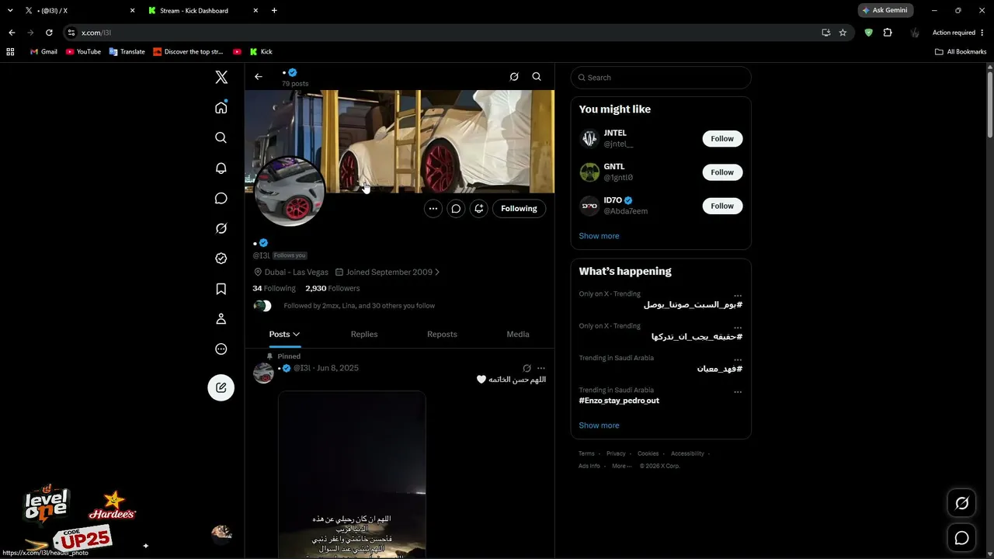This screenshot has height=559, width=994.
Task: Open the All Bookmarks folder
Action: click(x=960, y=52)
